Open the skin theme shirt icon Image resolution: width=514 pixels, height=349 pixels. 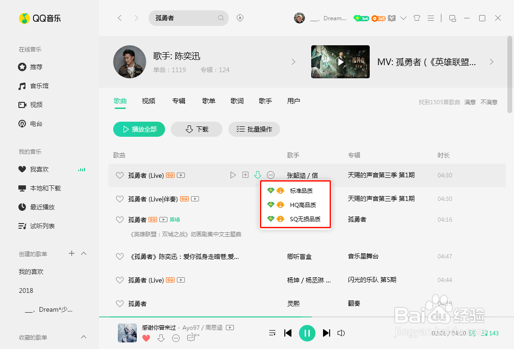[x=417, y=18]
